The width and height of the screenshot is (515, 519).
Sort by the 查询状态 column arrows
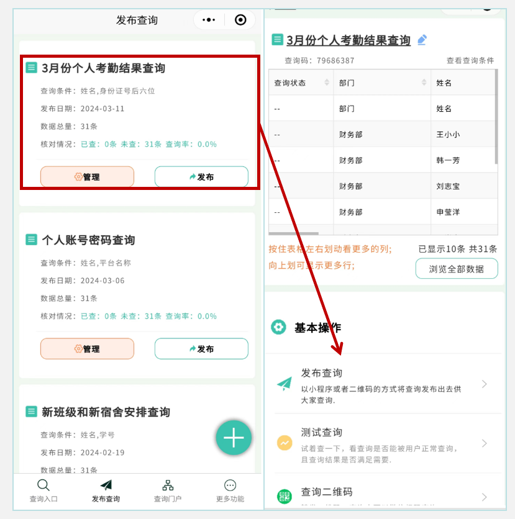pos(327,83)
